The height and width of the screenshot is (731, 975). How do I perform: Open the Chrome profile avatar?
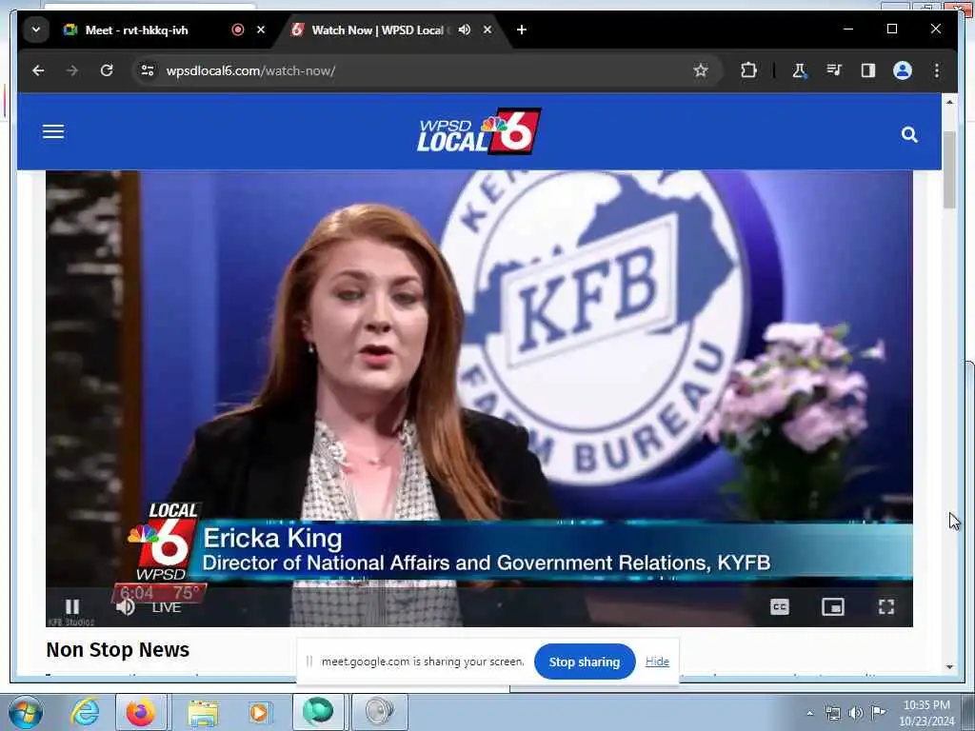[x=903, y=70]
